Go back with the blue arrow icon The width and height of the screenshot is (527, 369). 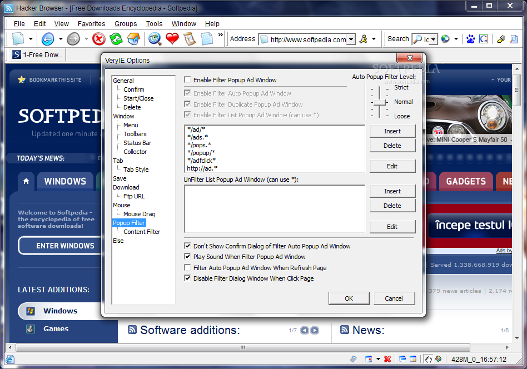pyautogui.click(x=48, y=39)
